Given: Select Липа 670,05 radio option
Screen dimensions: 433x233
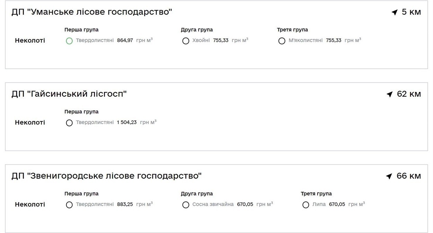Looking at the screenshot, I should [306, 205].
